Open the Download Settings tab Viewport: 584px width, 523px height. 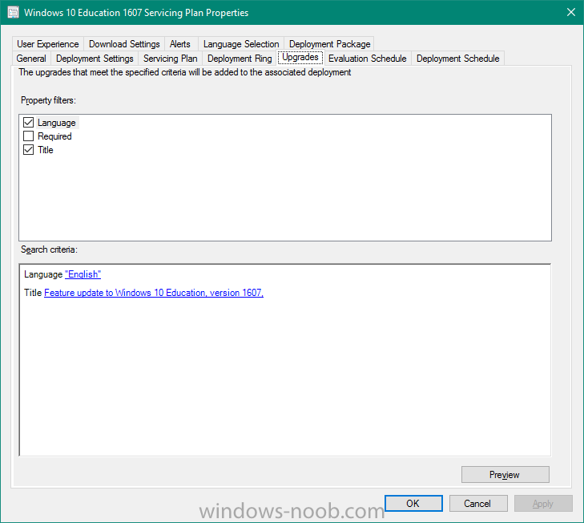124,44
